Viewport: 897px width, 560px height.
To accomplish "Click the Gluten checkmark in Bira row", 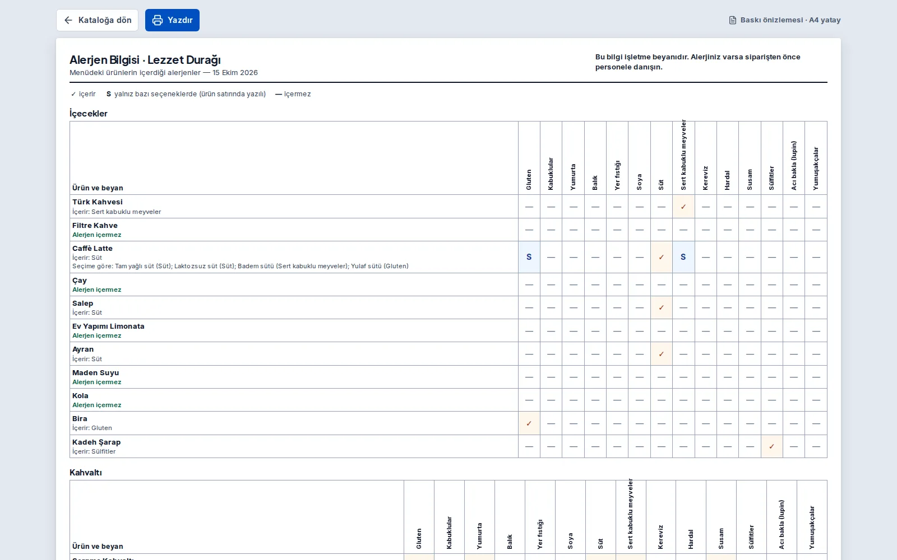I will pos(529,423).
